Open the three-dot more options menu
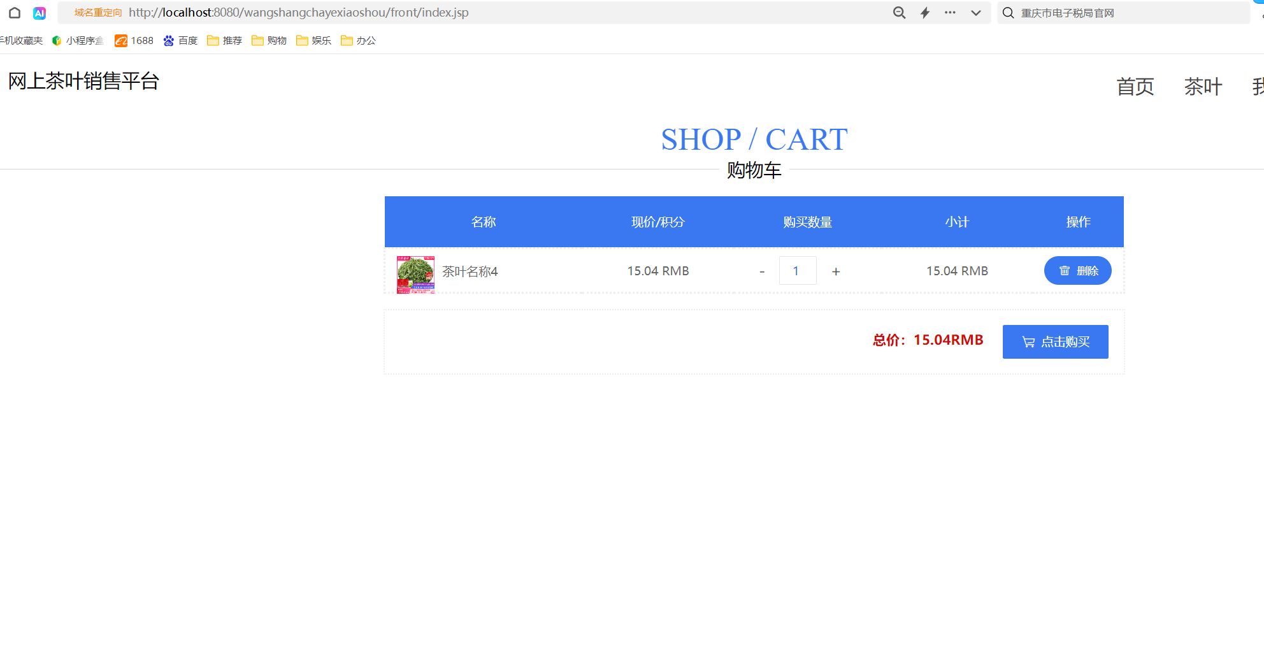This screenshot has width=1264, height=655. pyautogui.click(x=950, y=13)
